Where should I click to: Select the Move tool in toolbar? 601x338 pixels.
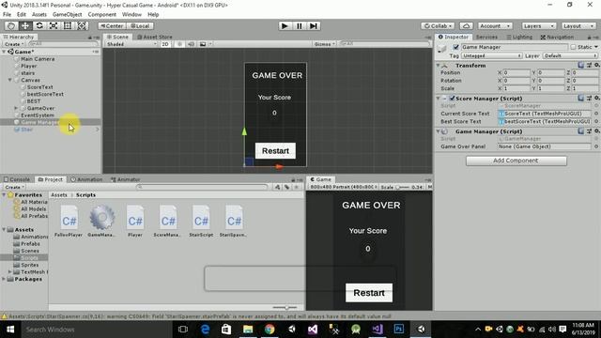[x=25, y=25]
